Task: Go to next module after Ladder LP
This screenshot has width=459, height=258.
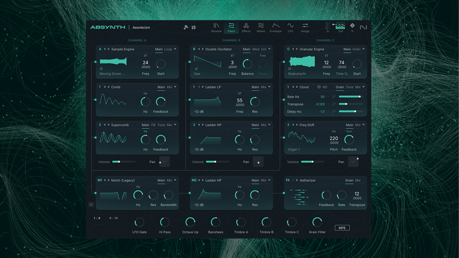Action: click(x=203, y=87)
